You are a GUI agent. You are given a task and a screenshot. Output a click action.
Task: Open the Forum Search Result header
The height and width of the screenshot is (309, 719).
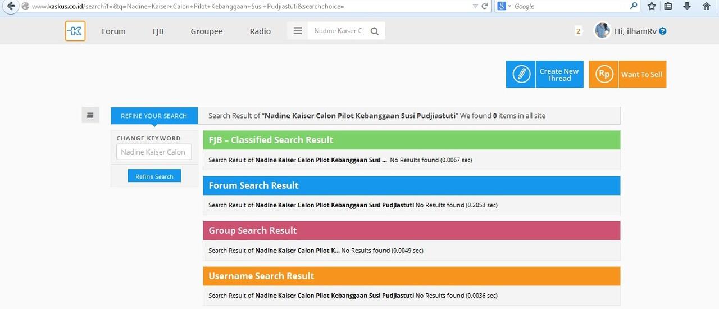point(412,185)
